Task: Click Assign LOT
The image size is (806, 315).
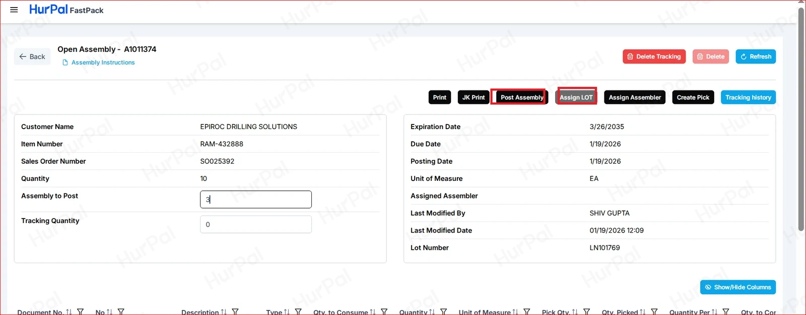Action: (x=576, y=97)
